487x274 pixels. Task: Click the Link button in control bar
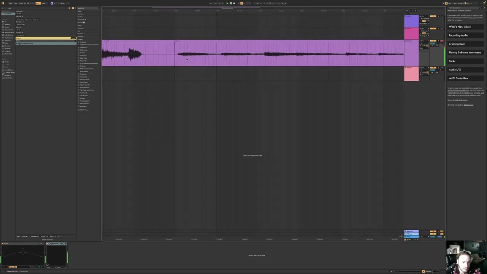click(x=11, y=3)
